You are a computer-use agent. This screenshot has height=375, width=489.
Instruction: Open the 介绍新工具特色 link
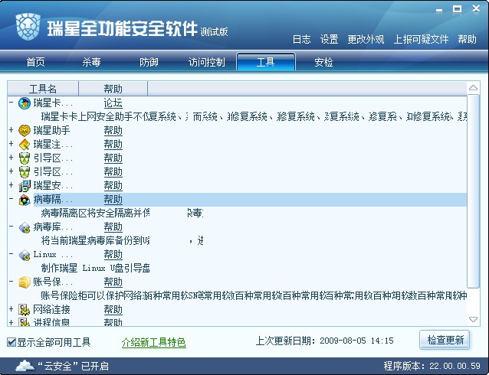click(154, 342)
